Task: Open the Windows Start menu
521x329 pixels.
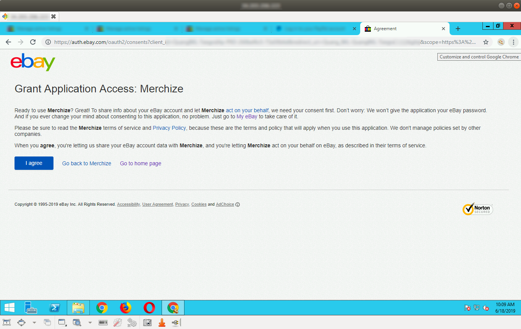Action: pos(9,308)
